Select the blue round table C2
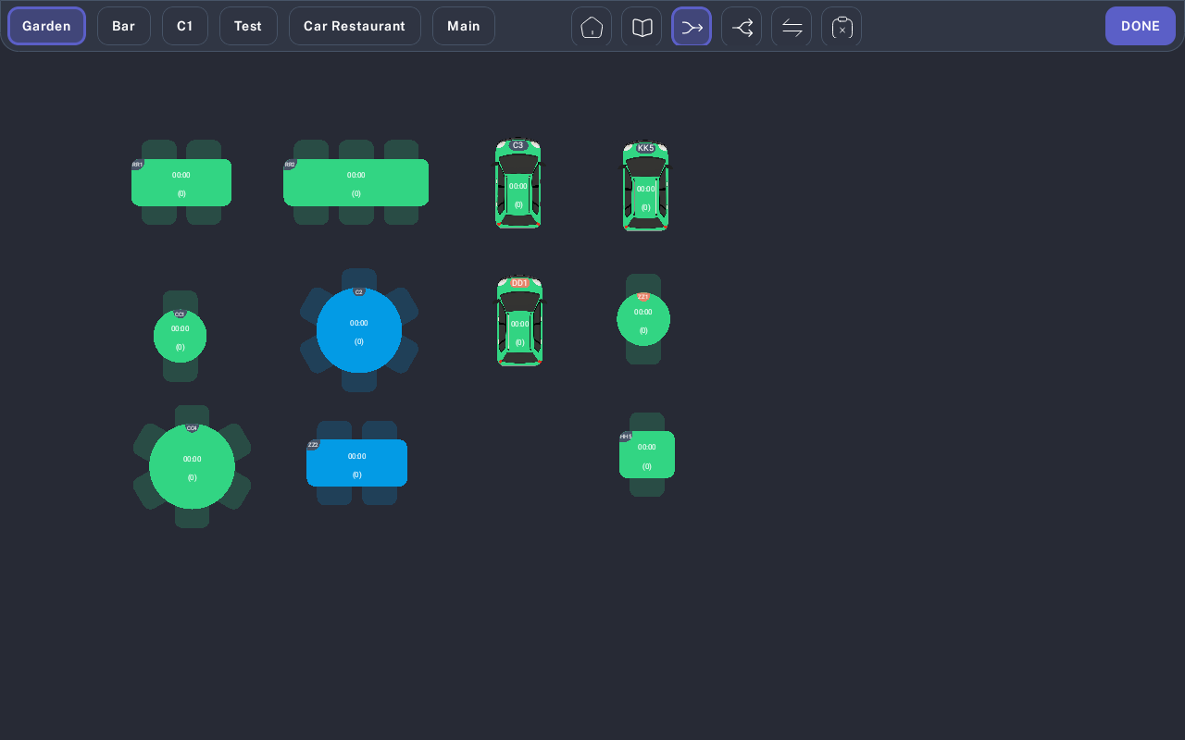This screenshot has height=740, width=1185. [x=359, y=330]
